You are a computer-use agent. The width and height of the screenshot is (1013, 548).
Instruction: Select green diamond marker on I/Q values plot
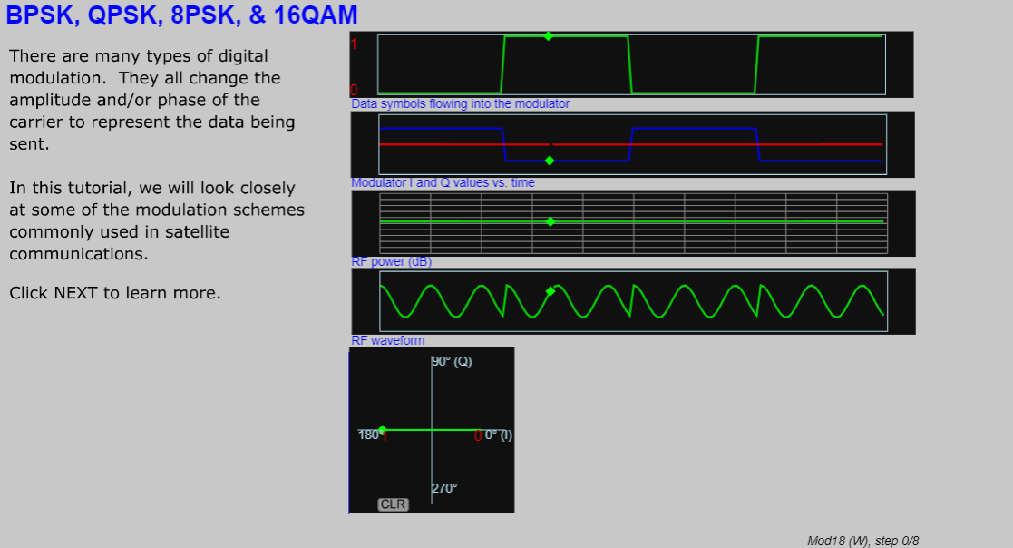pyautogui.click(x=550, y=161)
